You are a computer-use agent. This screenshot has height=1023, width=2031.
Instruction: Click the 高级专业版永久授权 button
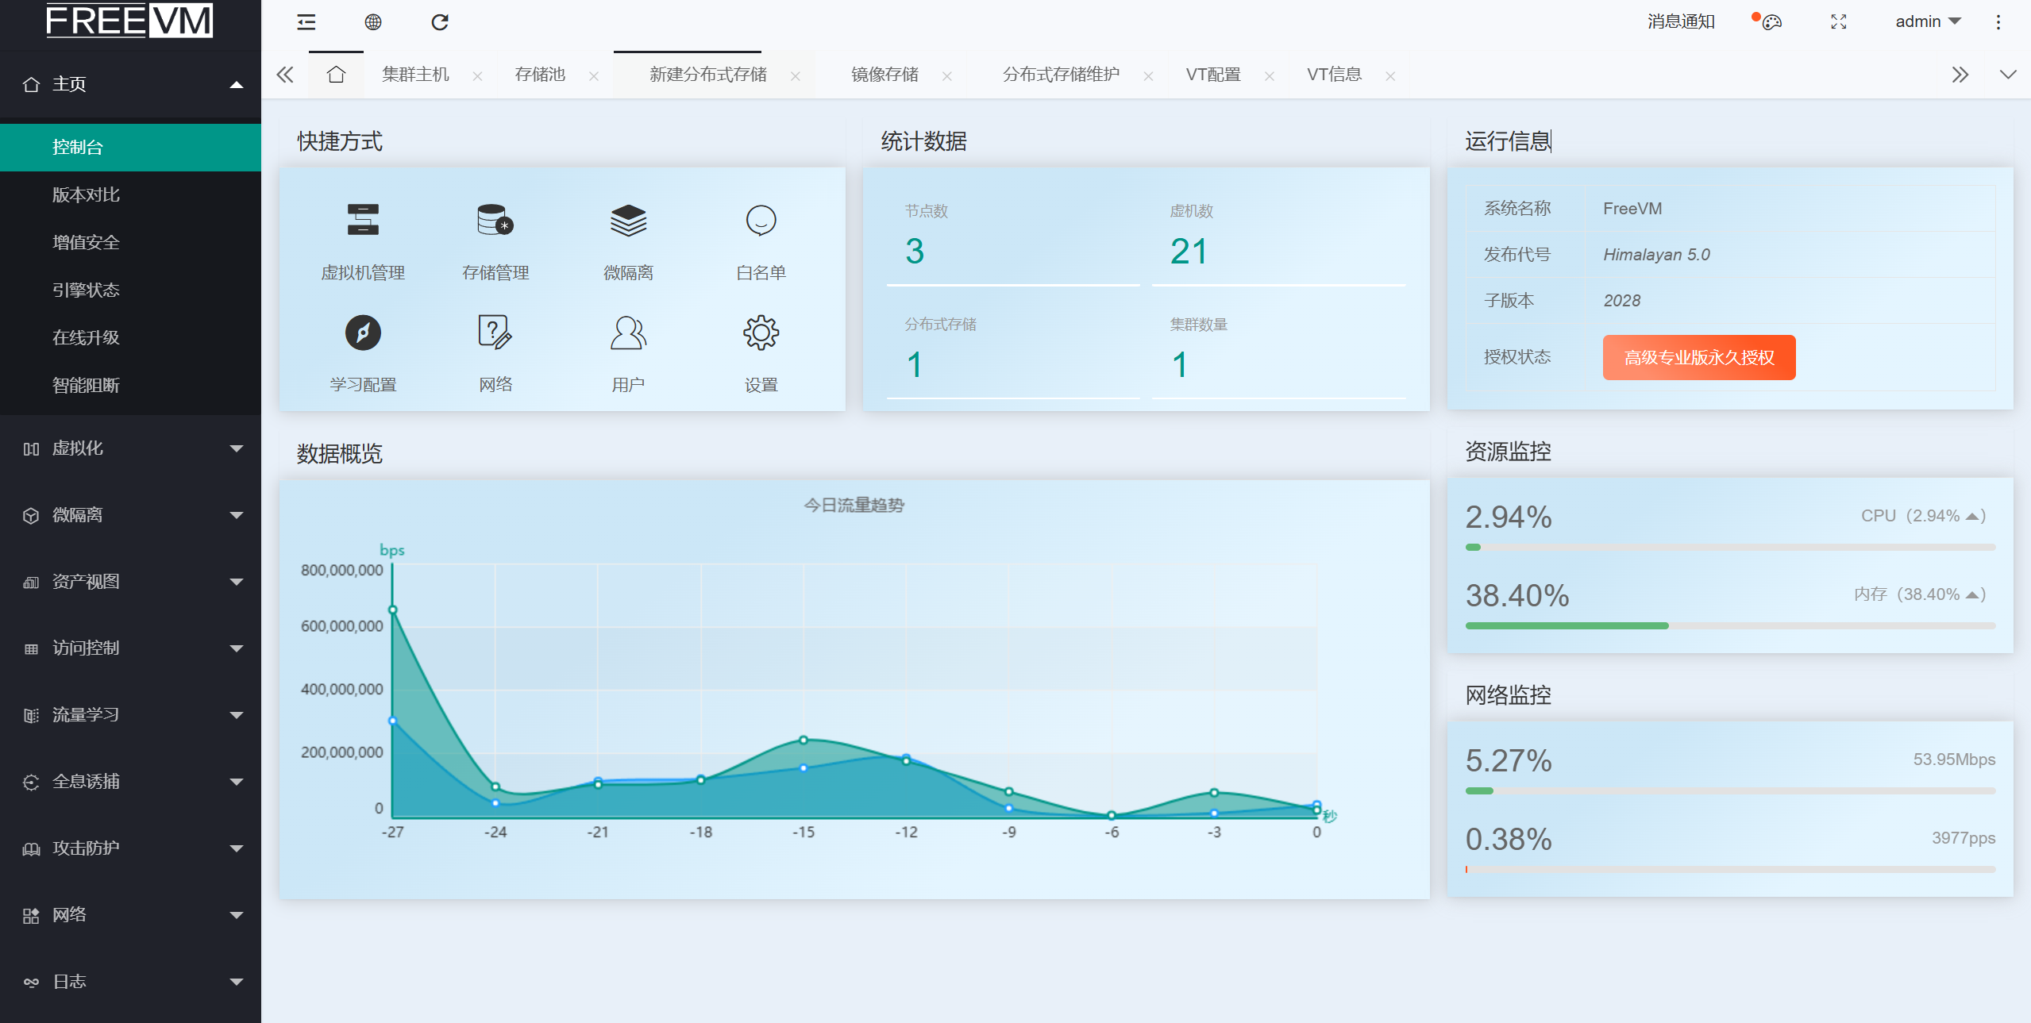click(x=1698, y=358)
